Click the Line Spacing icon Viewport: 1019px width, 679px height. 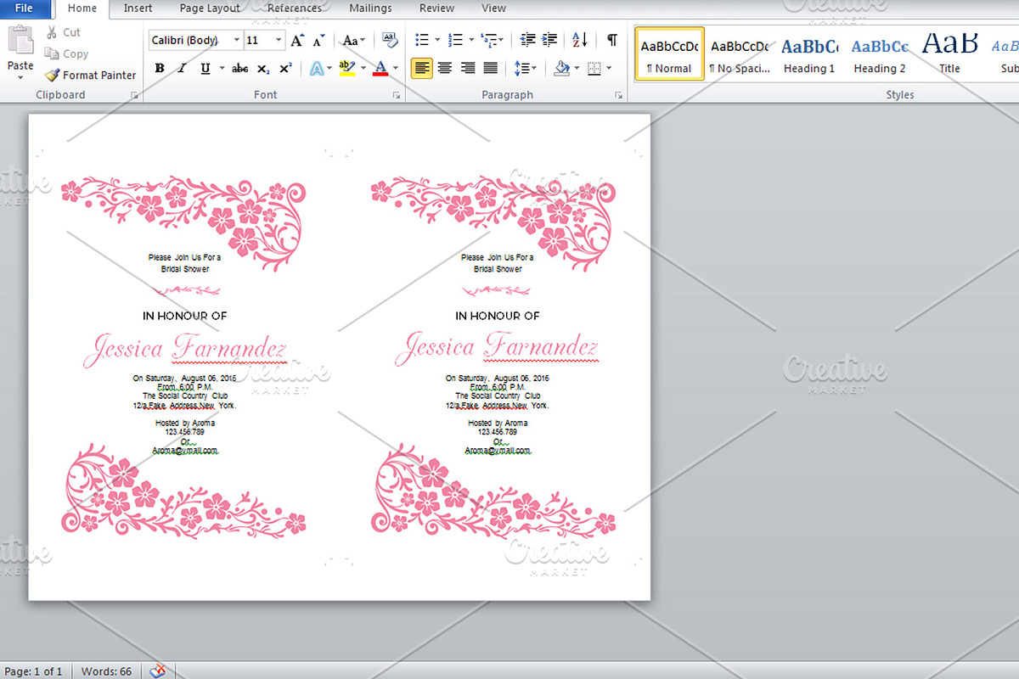click(x=521, y=68)
